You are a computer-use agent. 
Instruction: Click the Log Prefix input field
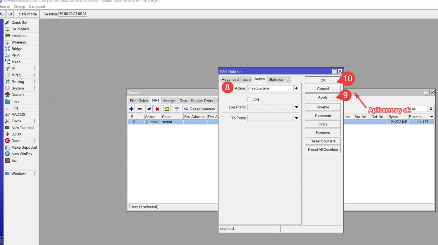pos(270,107)
